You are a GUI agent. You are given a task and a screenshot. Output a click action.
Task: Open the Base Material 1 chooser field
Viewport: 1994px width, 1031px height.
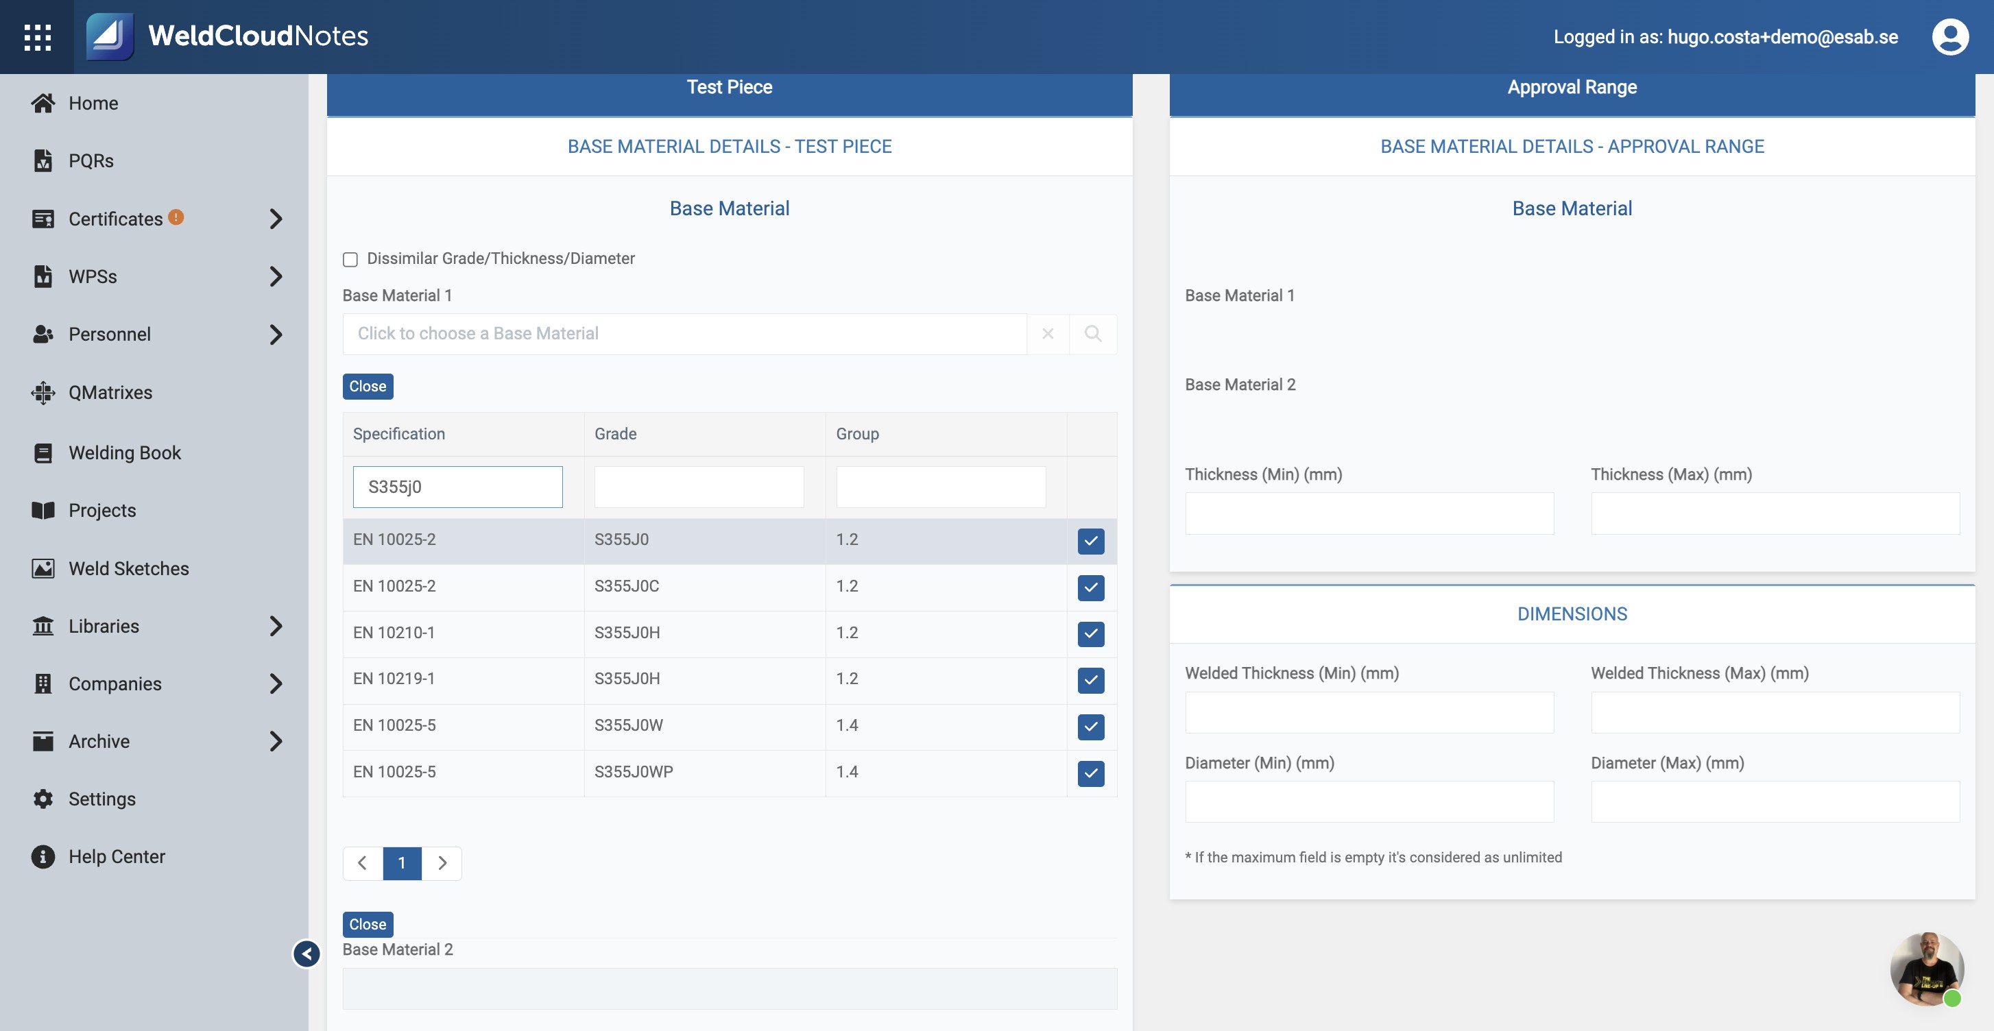[x=684, y=334]
